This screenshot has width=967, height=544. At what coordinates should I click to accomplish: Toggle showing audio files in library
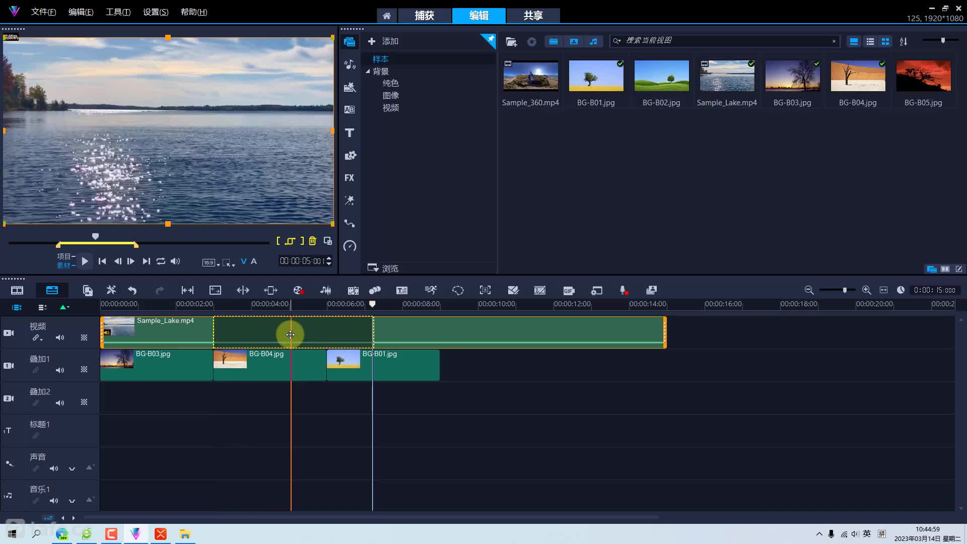coord(594,42)
